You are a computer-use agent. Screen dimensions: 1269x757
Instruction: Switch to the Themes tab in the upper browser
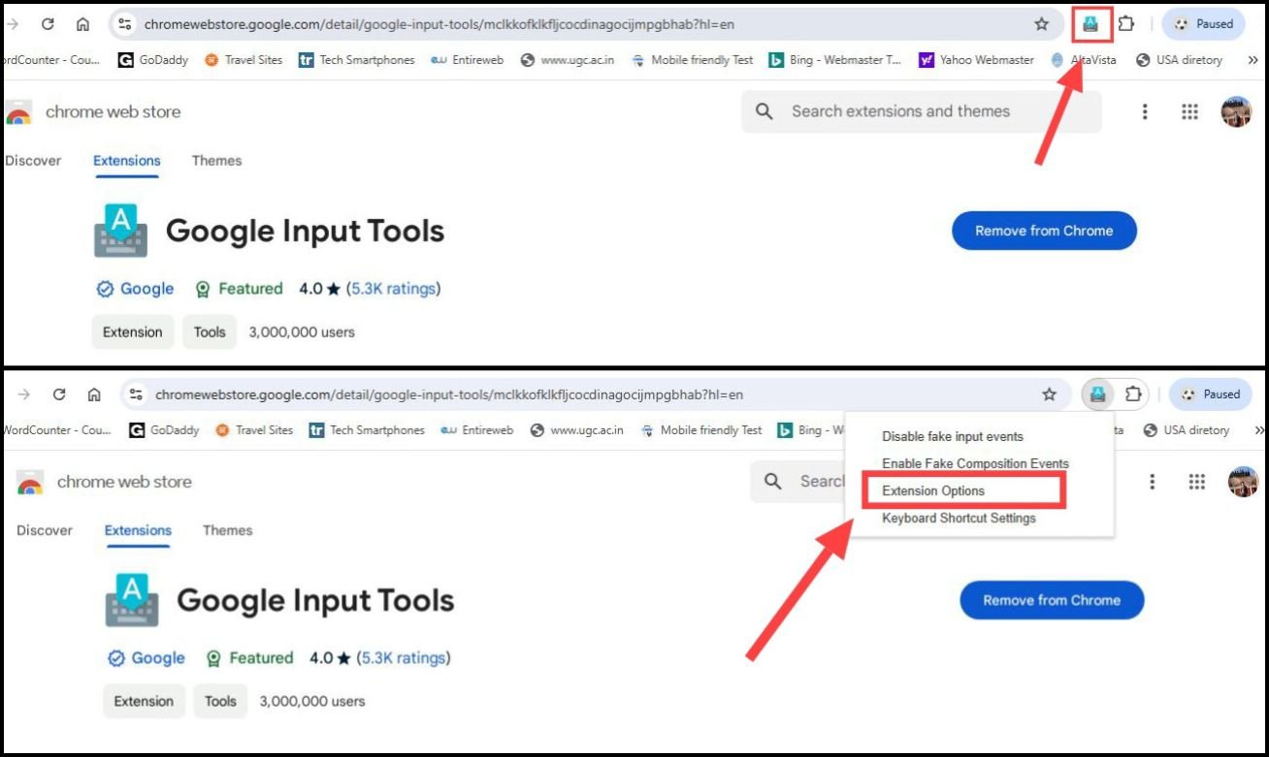[x=216, y=161]
